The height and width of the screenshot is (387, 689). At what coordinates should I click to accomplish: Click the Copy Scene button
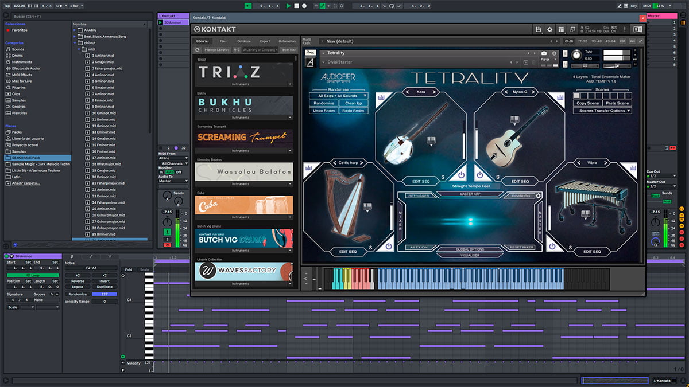587,103
